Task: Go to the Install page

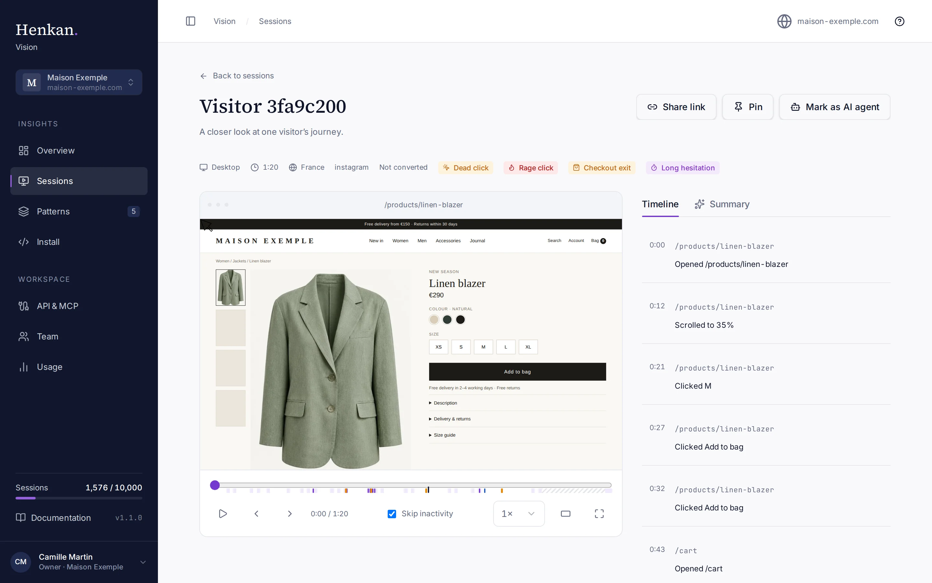Action: coord(79,242)
